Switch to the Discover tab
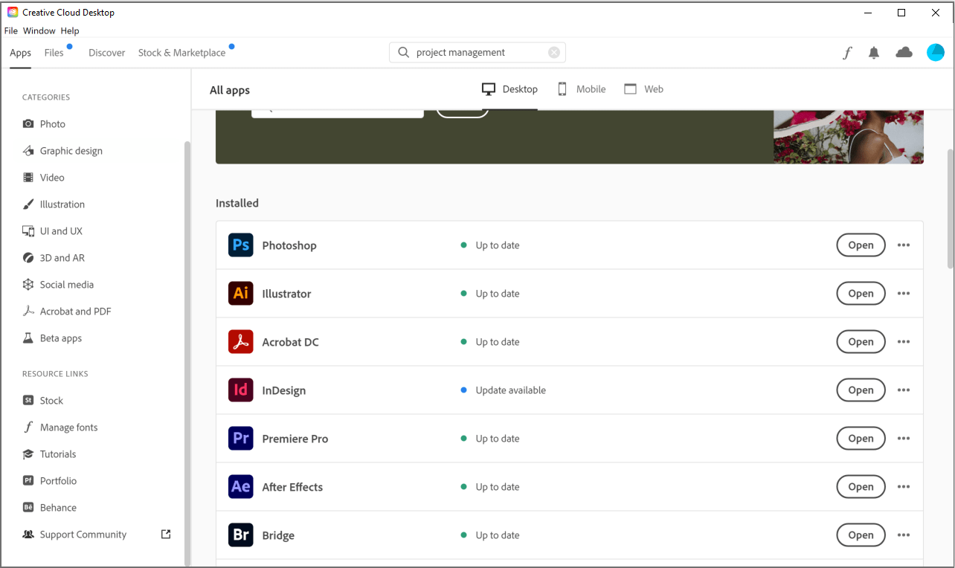955x568 pixels. coord(106,52)
